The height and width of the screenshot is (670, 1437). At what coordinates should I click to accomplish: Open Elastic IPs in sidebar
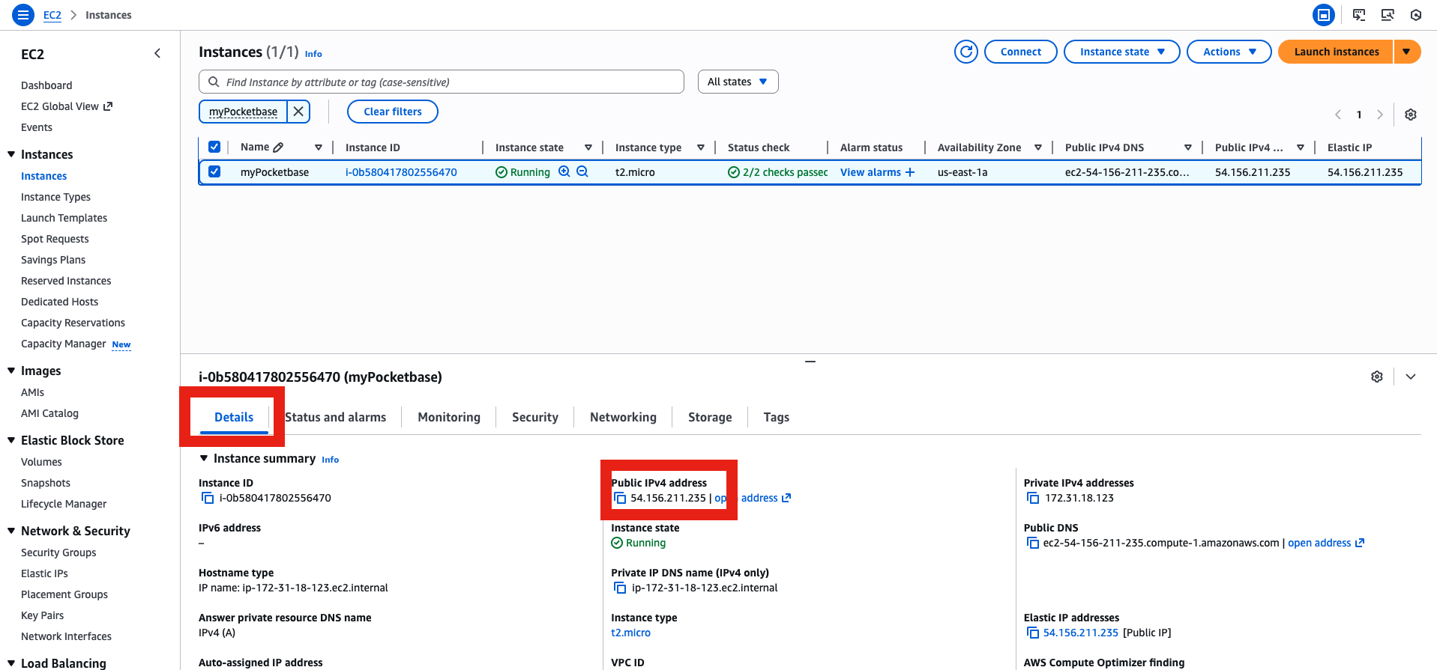(x=44, y=573)
